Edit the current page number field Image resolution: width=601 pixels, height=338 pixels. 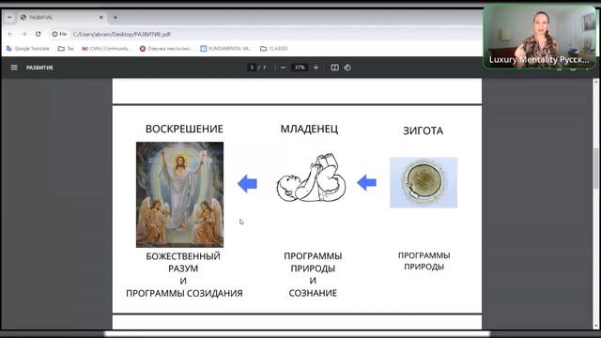point(252,68)
